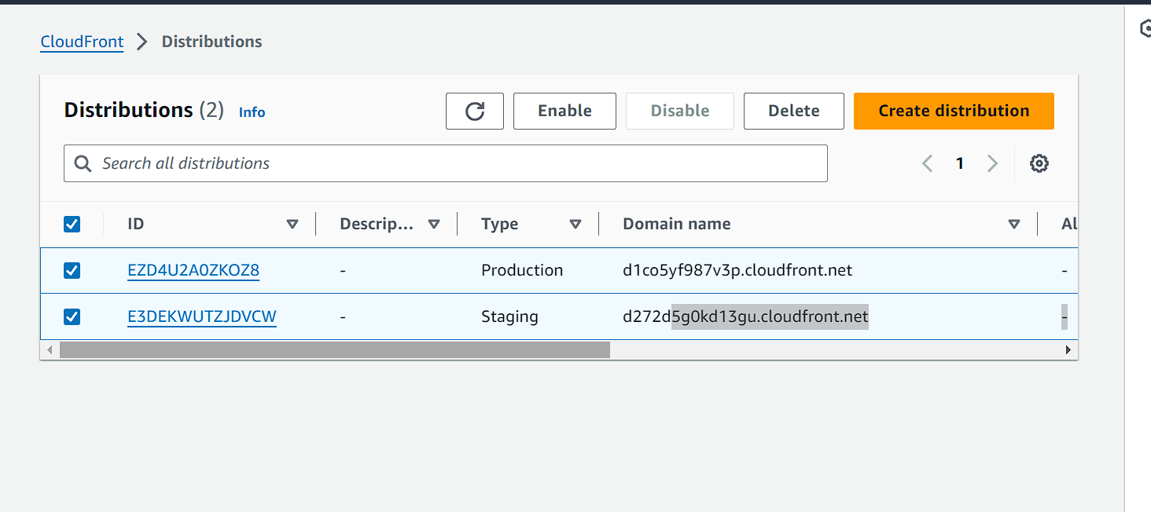
Task: Go to next page arrow
Action: tap(992, 163)
